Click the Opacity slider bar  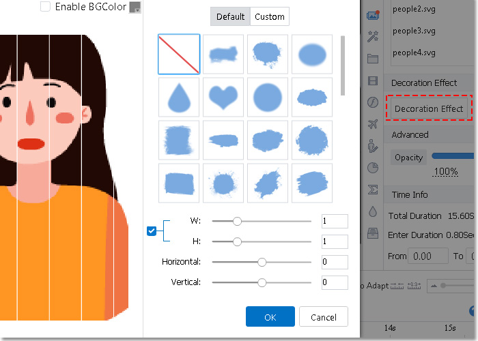(453, 156)
